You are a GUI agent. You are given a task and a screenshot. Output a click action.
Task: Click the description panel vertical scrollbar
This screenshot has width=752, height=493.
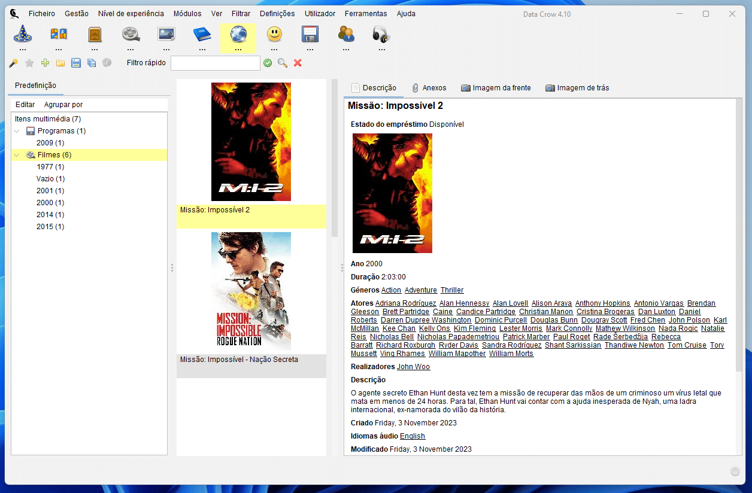pyautogui.click(x=739, y=235)
